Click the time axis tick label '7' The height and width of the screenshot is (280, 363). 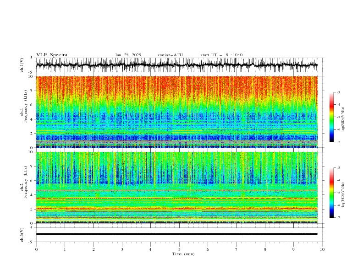(236, 249)
